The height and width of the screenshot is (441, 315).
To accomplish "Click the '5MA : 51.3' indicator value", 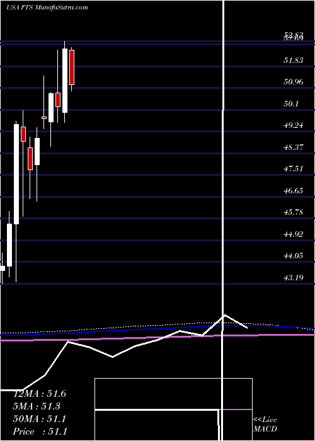I will (37, 406).
